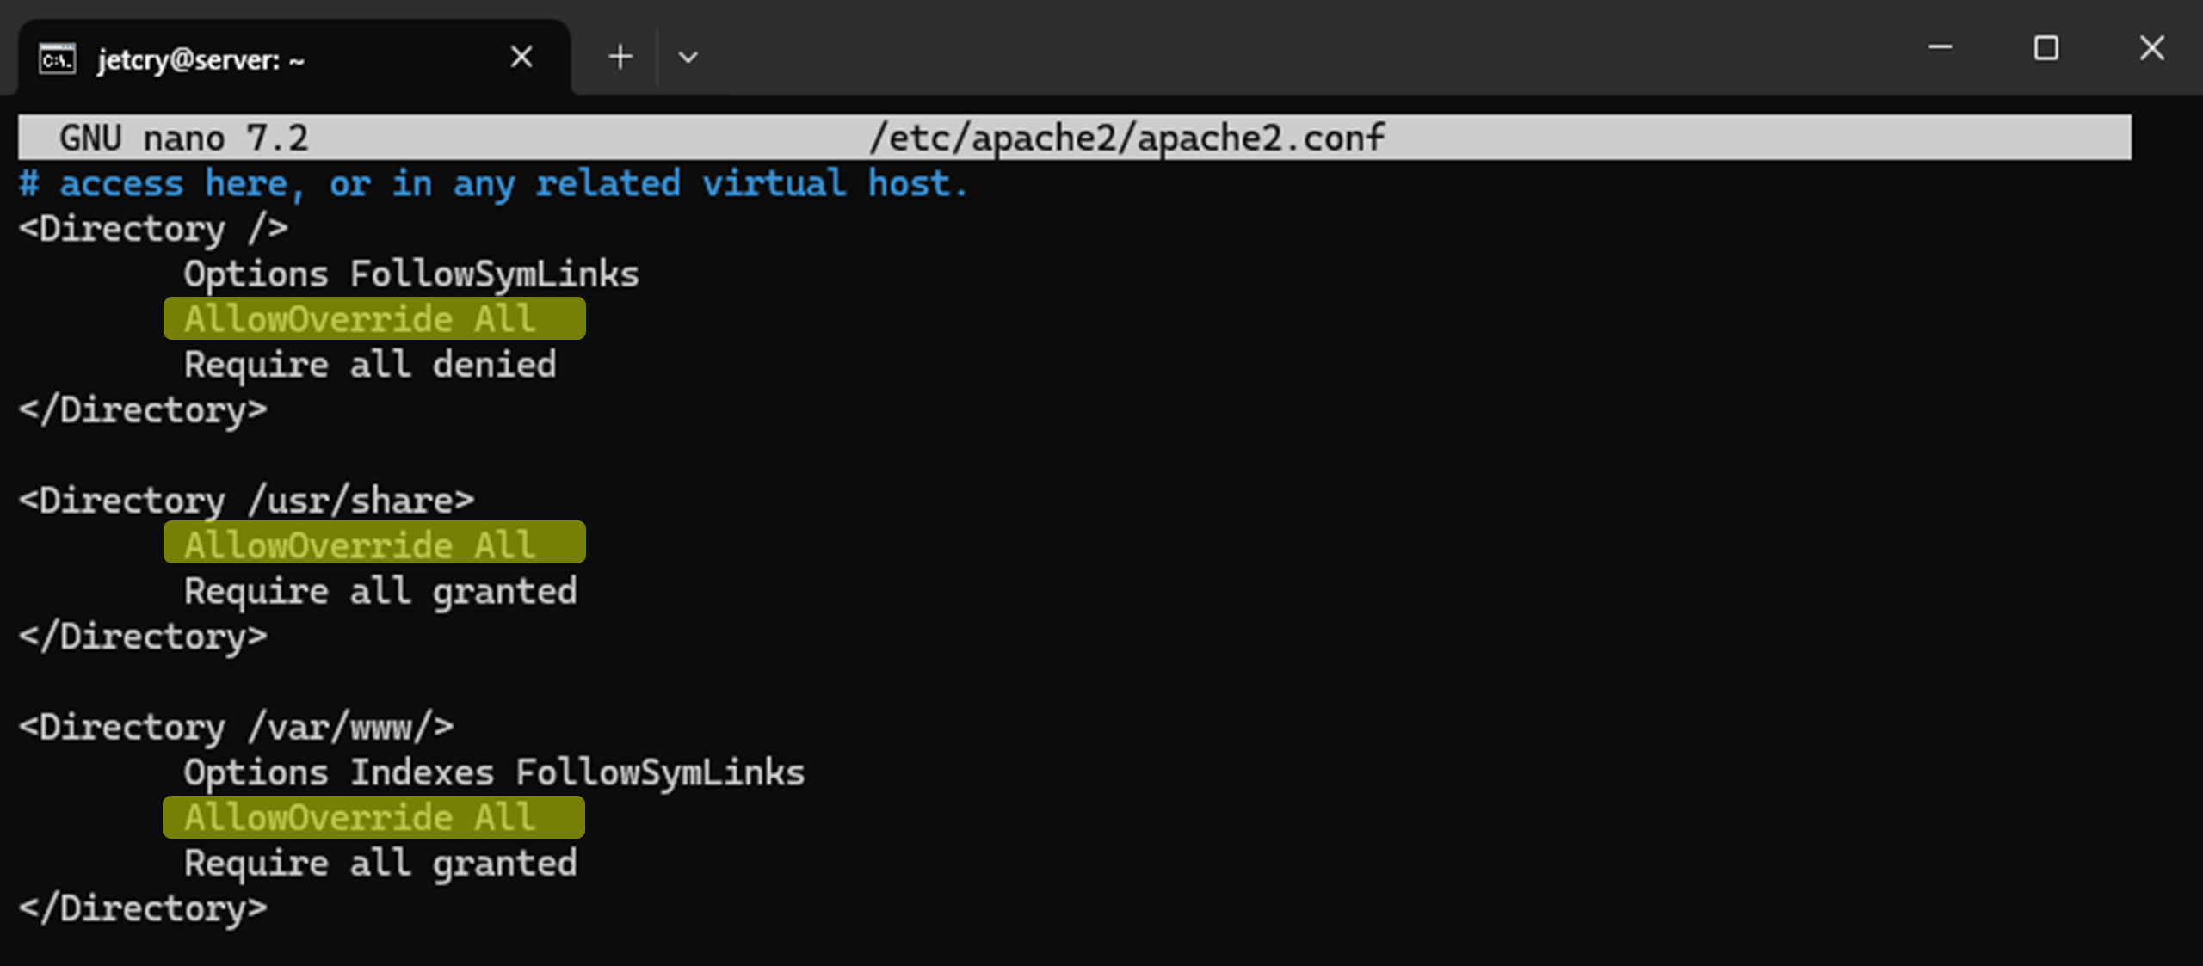Select the jetcry@server: ~ tab
Screen dimensions: 2203x966
[x=293, y=58]
